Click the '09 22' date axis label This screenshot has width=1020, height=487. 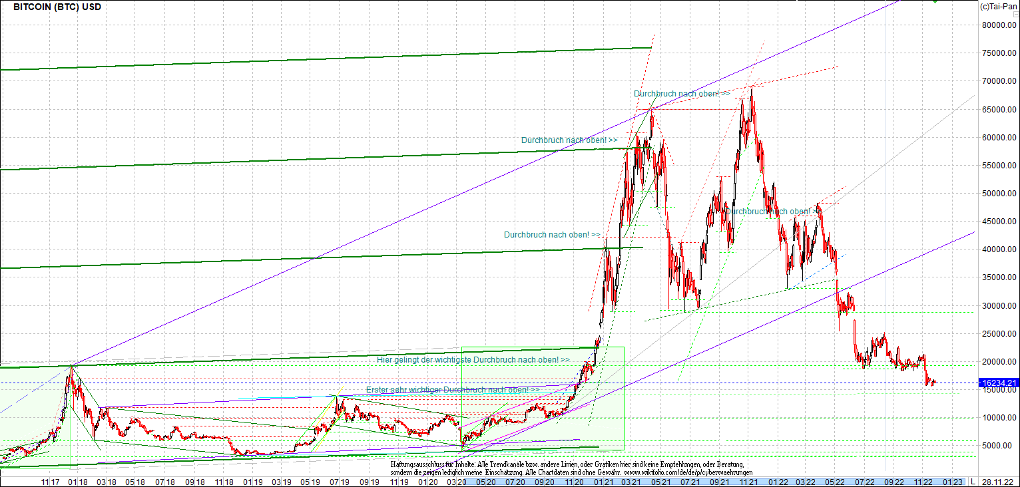pos(895,482)
